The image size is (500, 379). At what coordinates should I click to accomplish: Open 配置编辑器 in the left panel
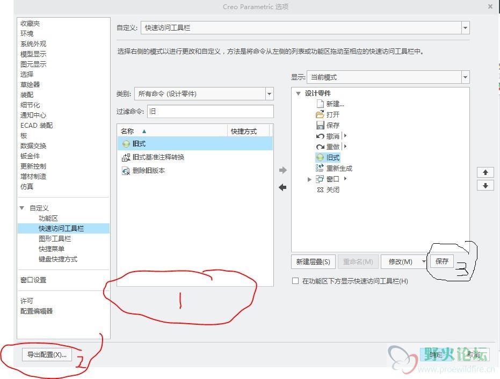(x=37, y=311)
